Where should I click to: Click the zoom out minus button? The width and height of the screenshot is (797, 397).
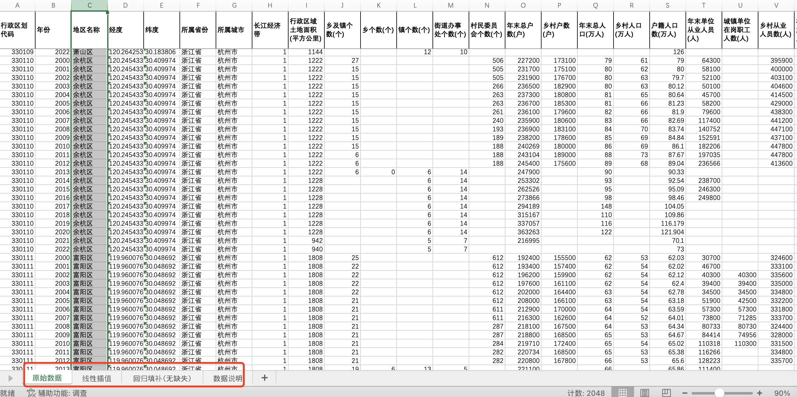tap(685, 393)
